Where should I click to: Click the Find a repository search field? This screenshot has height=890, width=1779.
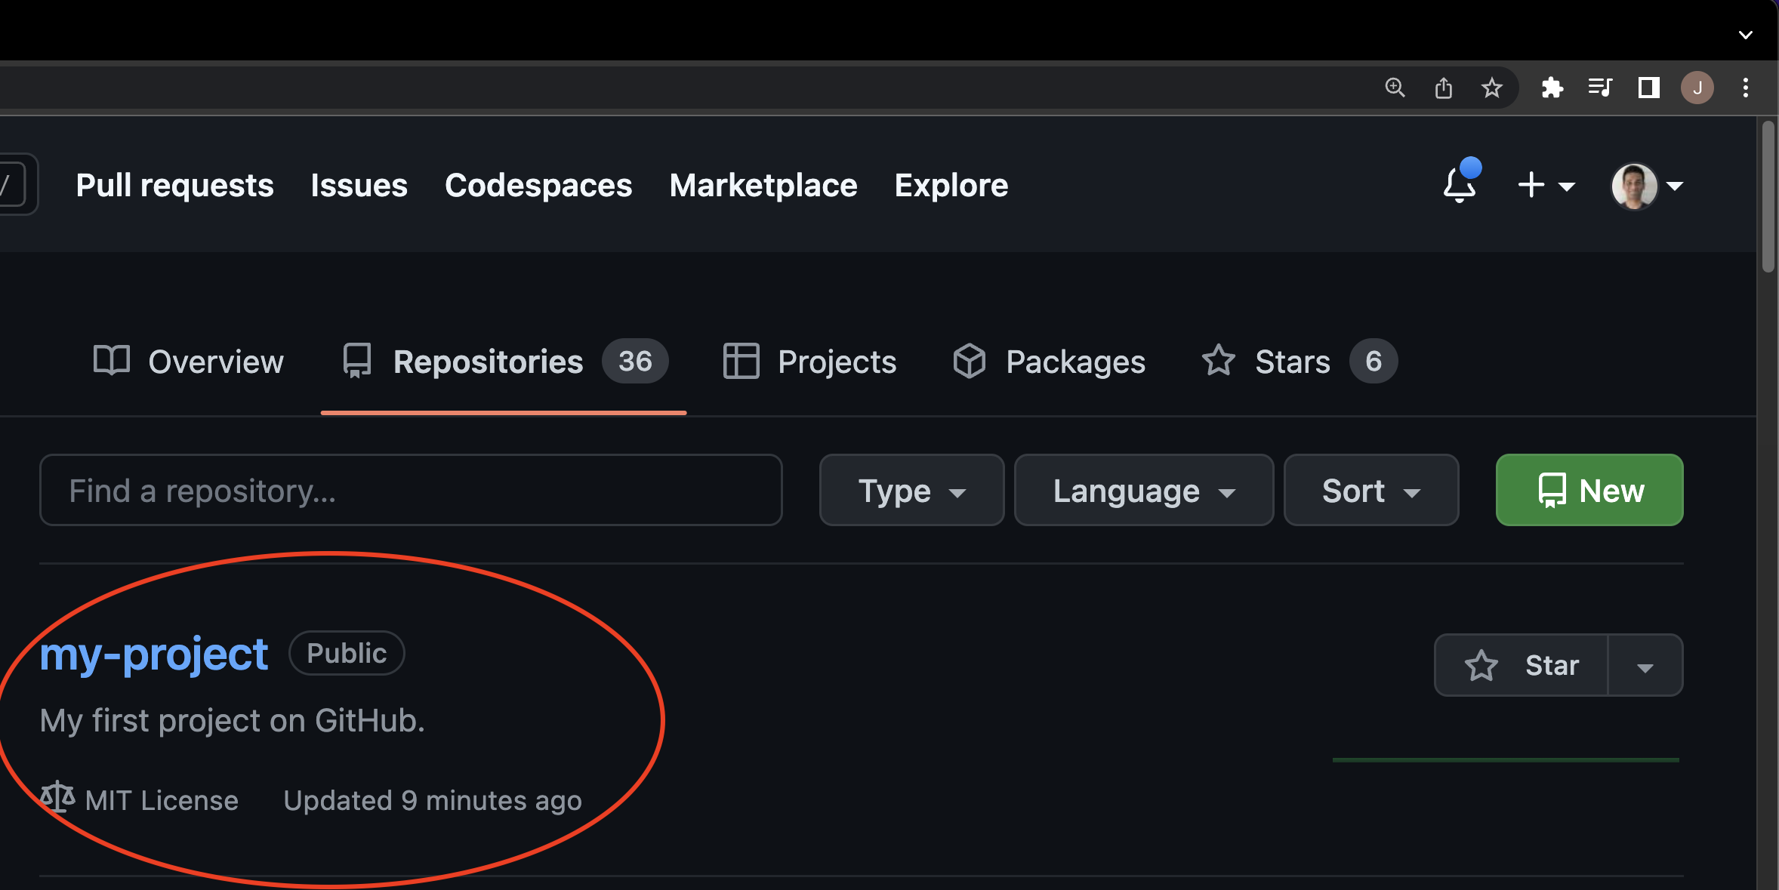coord(411,490)
